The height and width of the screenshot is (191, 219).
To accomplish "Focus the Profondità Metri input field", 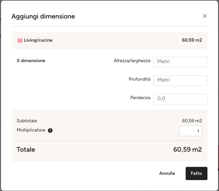I will pyautogui.click(x=180, y=81).
